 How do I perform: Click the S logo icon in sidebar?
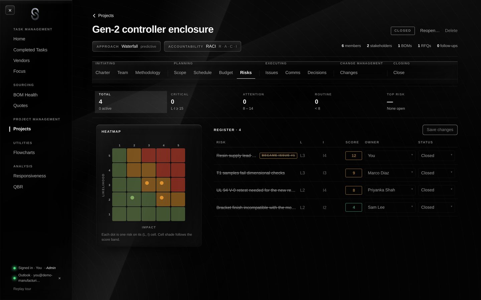click(x=35, y=14)
